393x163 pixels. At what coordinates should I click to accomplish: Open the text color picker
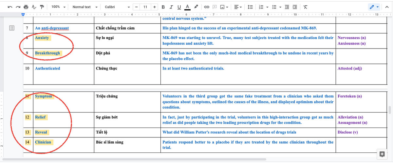pos(187,7)
